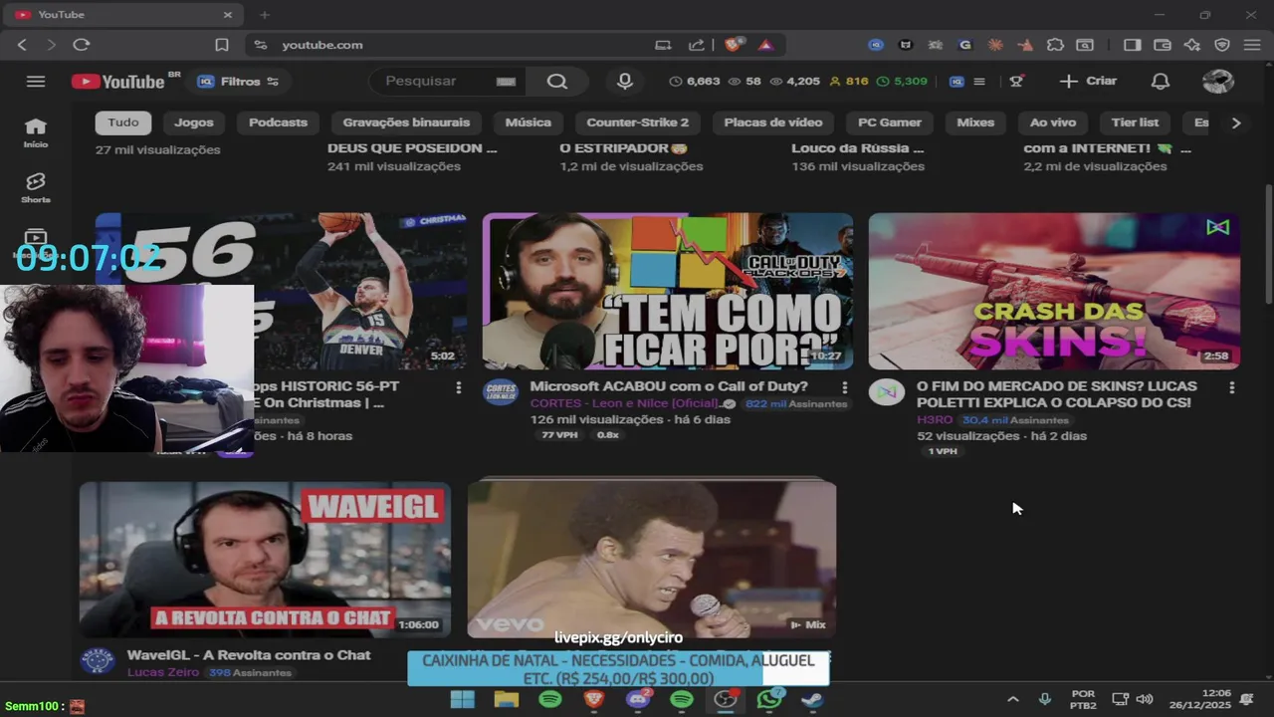Screen dimensions: 1274x717
Task: Select the Tier list chip
Action: pyautogui.click(x=1135, y=122)
